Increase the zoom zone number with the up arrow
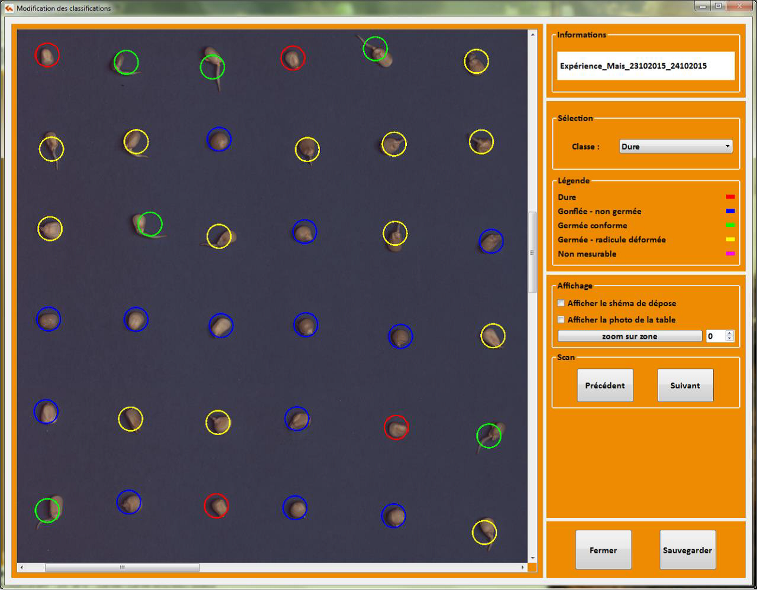 [x=729, y=333]
